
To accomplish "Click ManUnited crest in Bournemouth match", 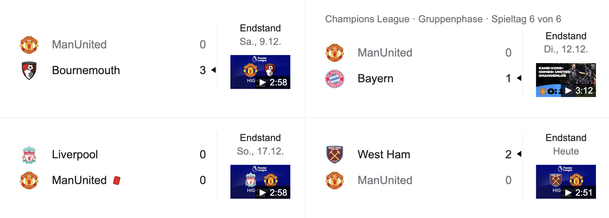I will [x=29, y=45].
